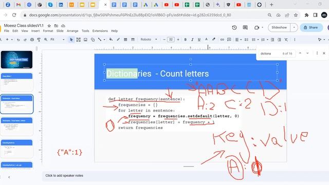Click the font size field showing 32
Screen dimensions: 329x185
pyautogui.click(x=171, y=40)
